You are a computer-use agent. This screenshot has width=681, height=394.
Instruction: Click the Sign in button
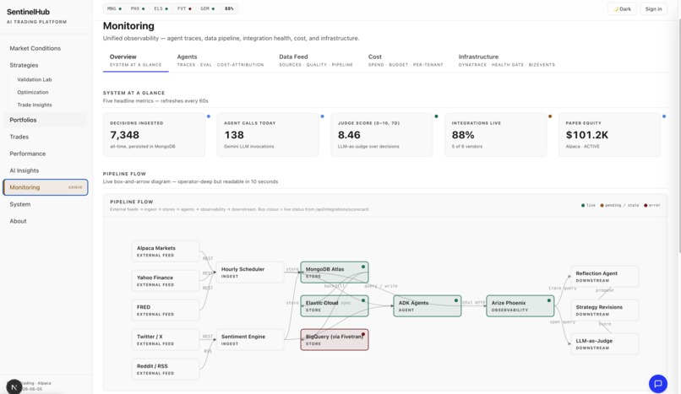click(653, 8)
